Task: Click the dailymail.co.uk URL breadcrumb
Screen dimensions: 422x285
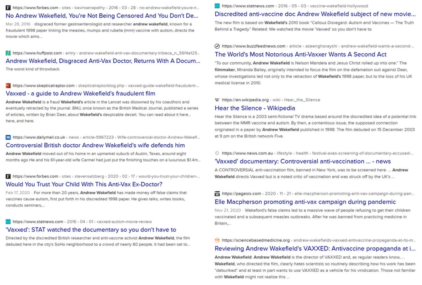Action: (106, 137)
